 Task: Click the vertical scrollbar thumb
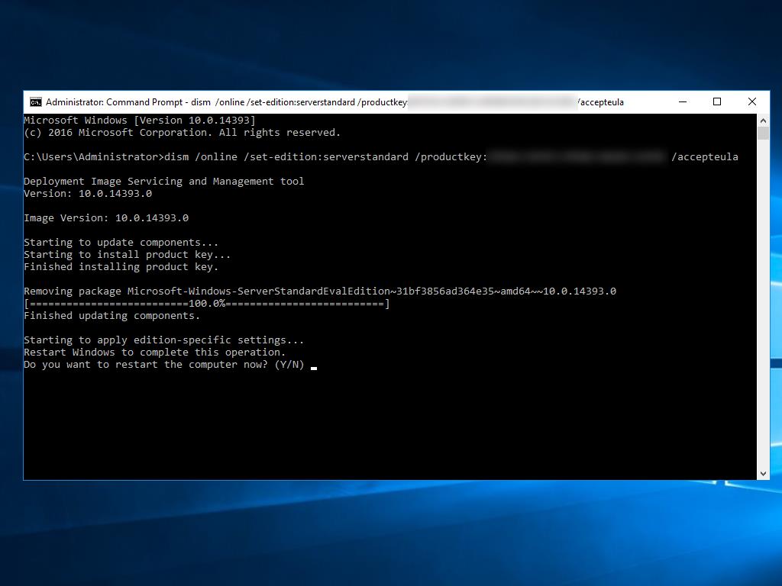point(763,134)
